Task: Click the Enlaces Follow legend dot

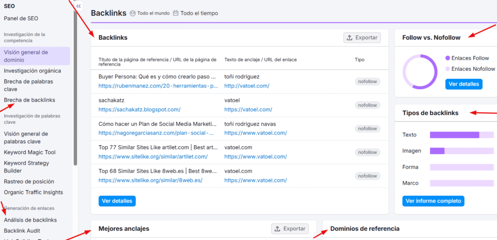Action: tap(447, 58)
